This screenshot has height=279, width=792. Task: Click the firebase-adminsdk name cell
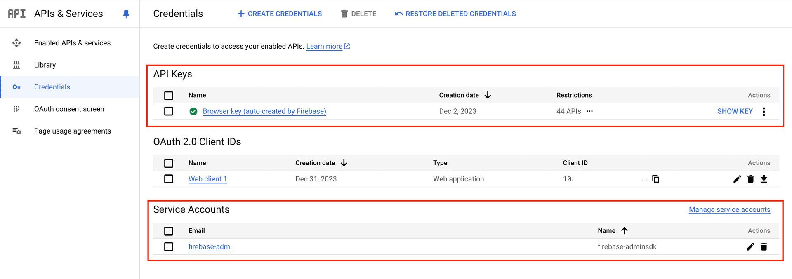(627, 246)
